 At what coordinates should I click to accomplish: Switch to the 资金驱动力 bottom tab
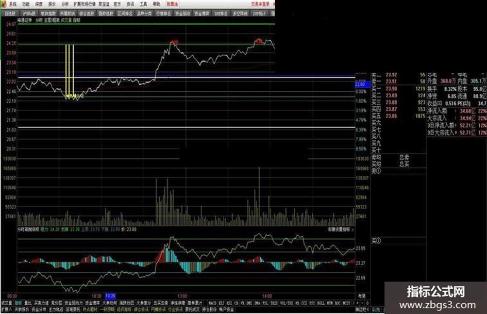[x=74, y=303]
